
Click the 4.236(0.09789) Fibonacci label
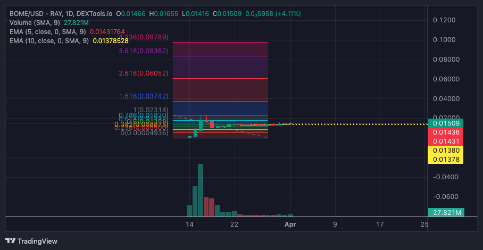coord(144,37)
